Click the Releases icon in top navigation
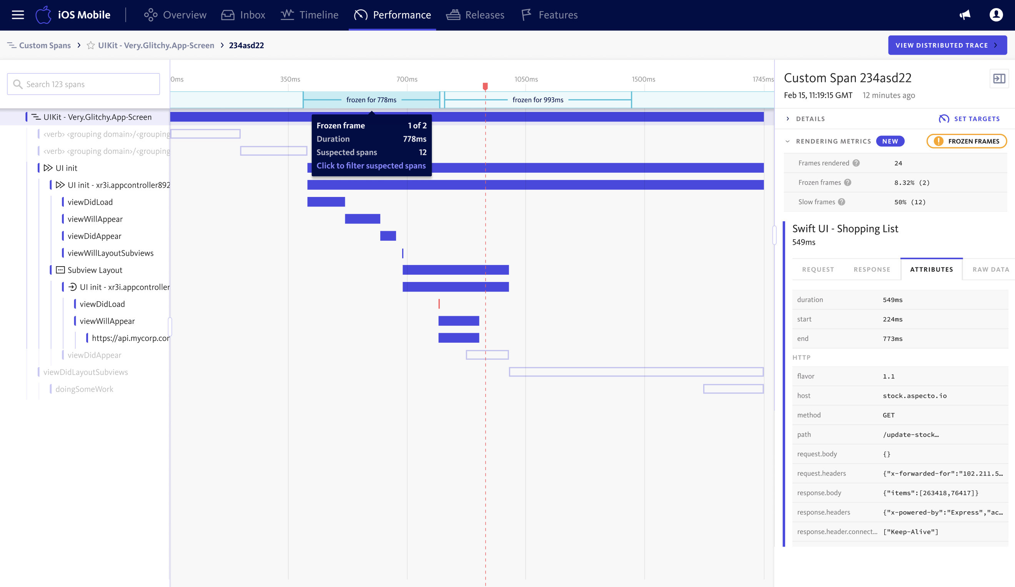This screenshot has height=587, width=1015. (x=453, y=15)
